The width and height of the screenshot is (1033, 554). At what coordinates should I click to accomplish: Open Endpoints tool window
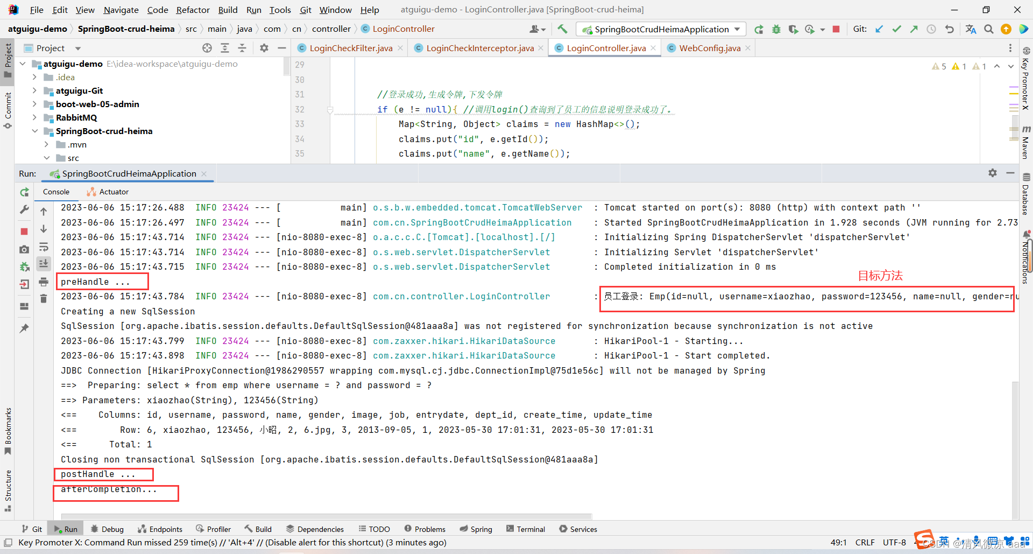tap(160, 529)
